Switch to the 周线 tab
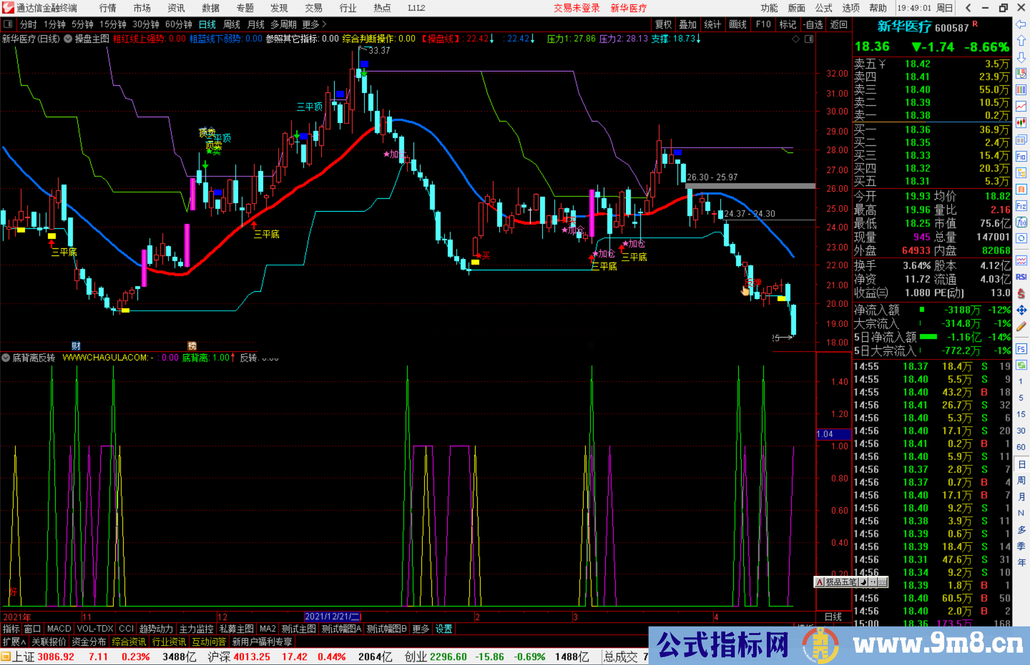This screenshot has width=1030, height=665. (x=232, y=24)
